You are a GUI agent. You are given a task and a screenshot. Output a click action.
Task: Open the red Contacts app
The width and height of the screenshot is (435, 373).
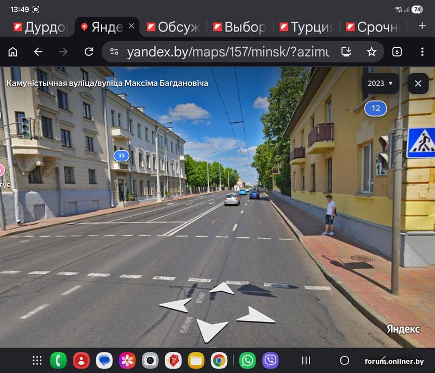pos(81,361)
